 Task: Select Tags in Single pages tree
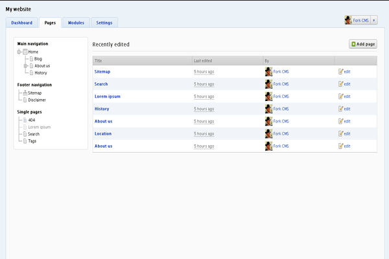[32, 141]
